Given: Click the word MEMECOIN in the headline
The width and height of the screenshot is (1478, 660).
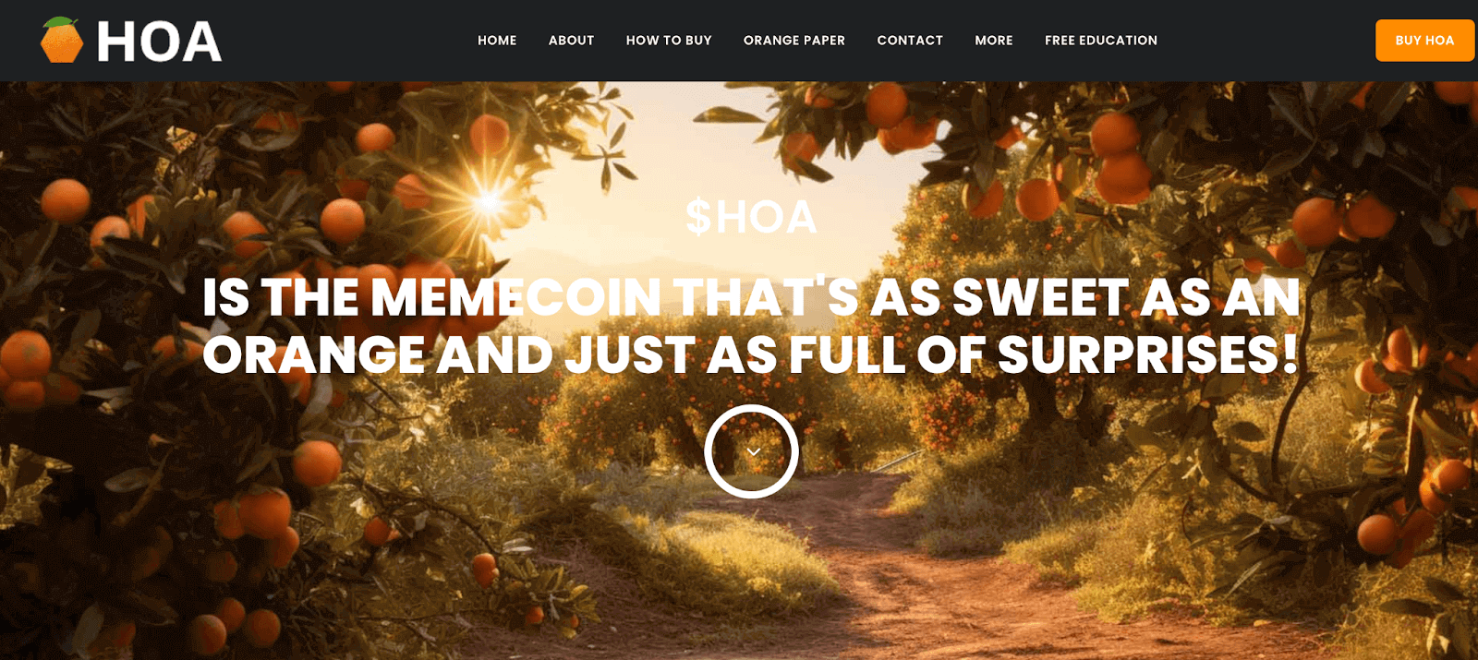Looking at the screenshot, I should (515, 297).
